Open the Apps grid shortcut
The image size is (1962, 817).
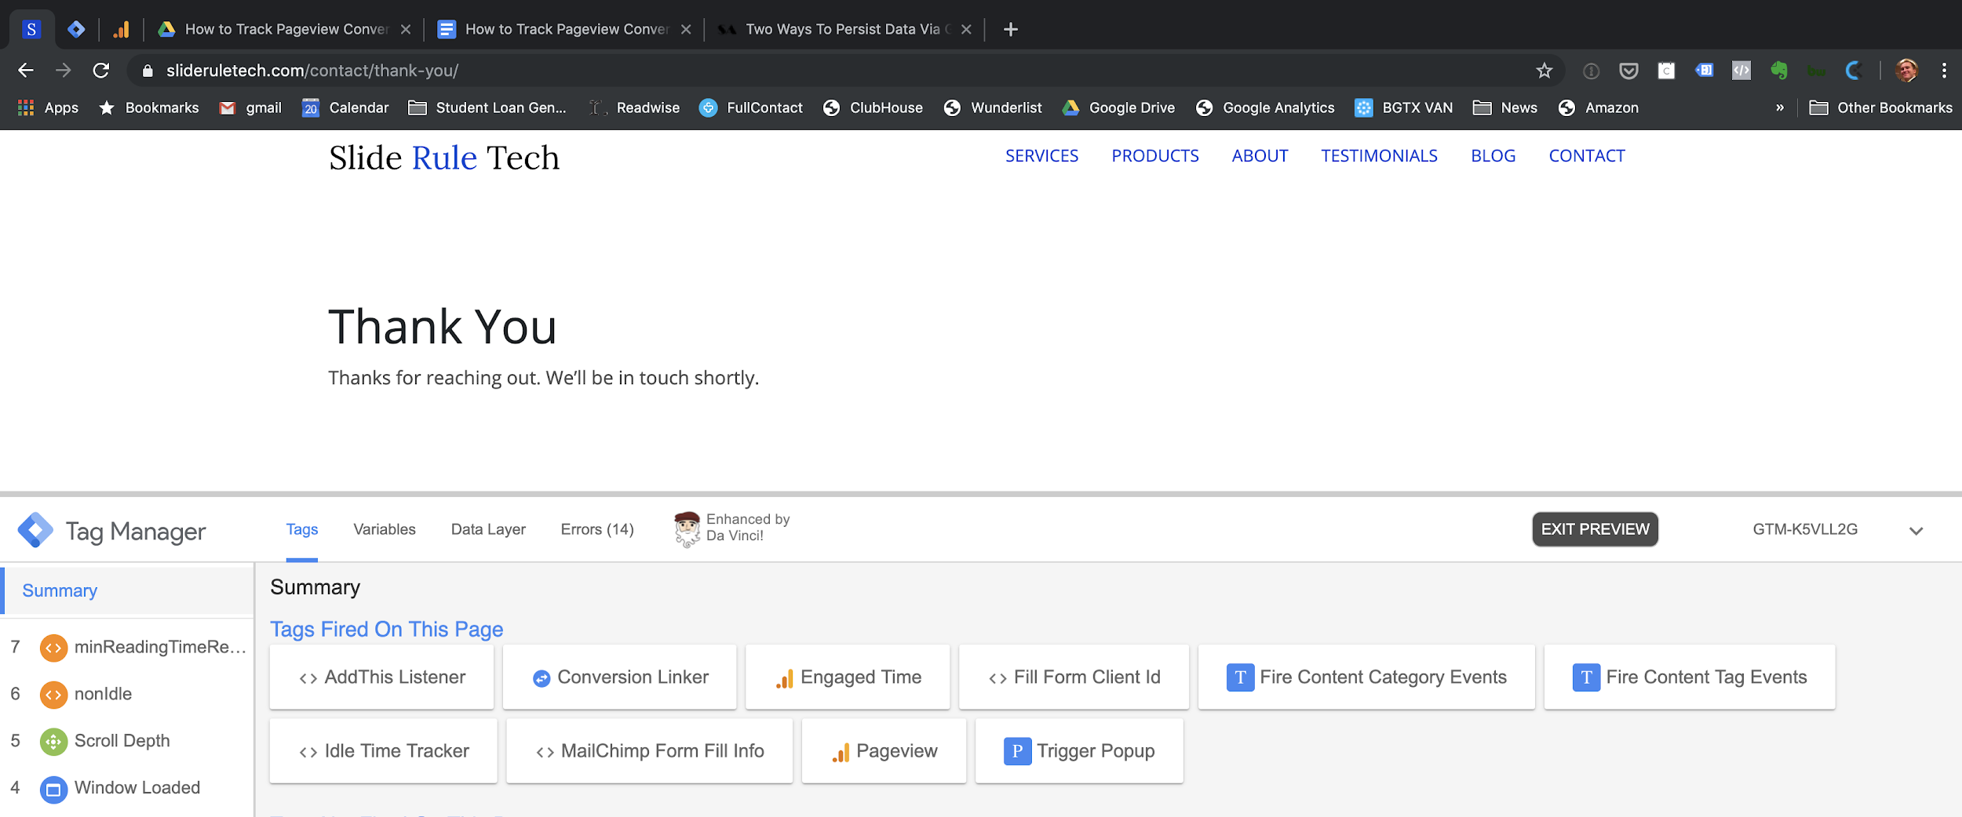48,108
